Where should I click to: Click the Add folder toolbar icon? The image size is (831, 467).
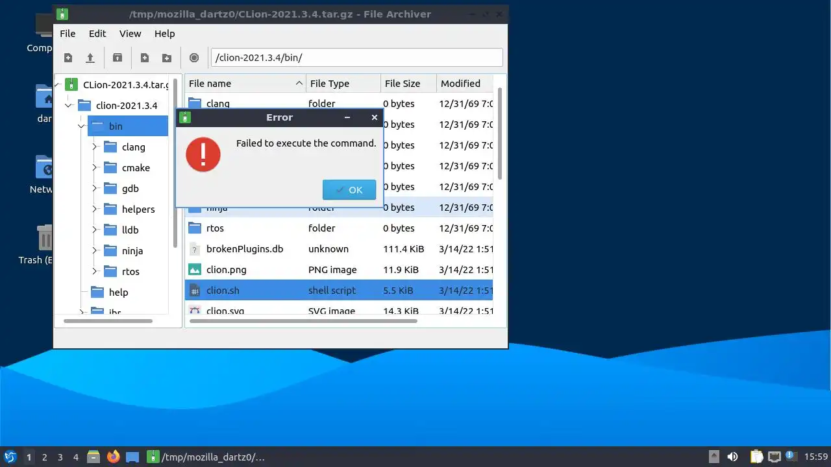167,58
